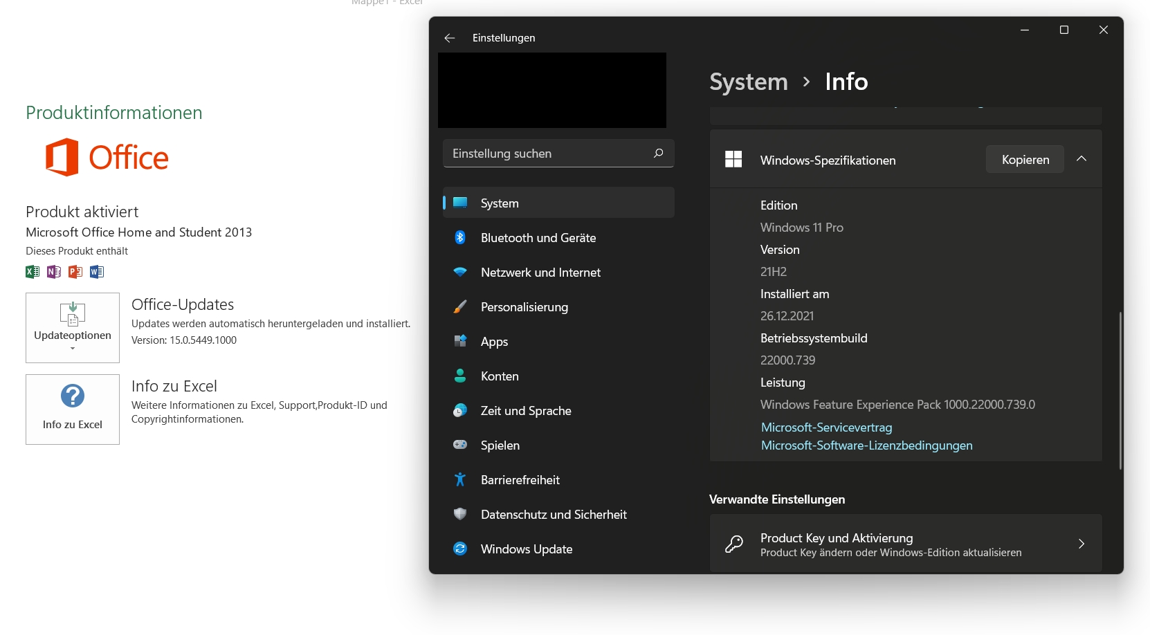Open the Microsoft-Software-Lizenzbedingungen link
The height and width of the screenshot is (635, 1150).
pyautogui.click(x=867, y=445)
